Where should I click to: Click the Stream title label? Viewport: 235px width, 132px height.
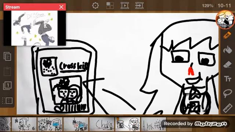point(12,7)
